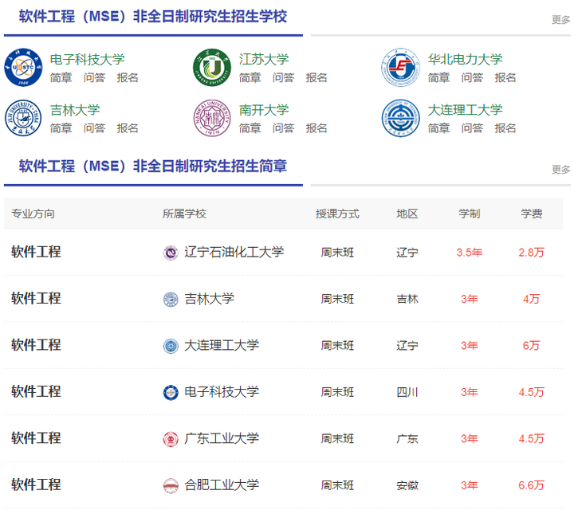This screenshot has height=510, width=574.
Task: Open 江苏大学 school name link
Action: (264, 59)
